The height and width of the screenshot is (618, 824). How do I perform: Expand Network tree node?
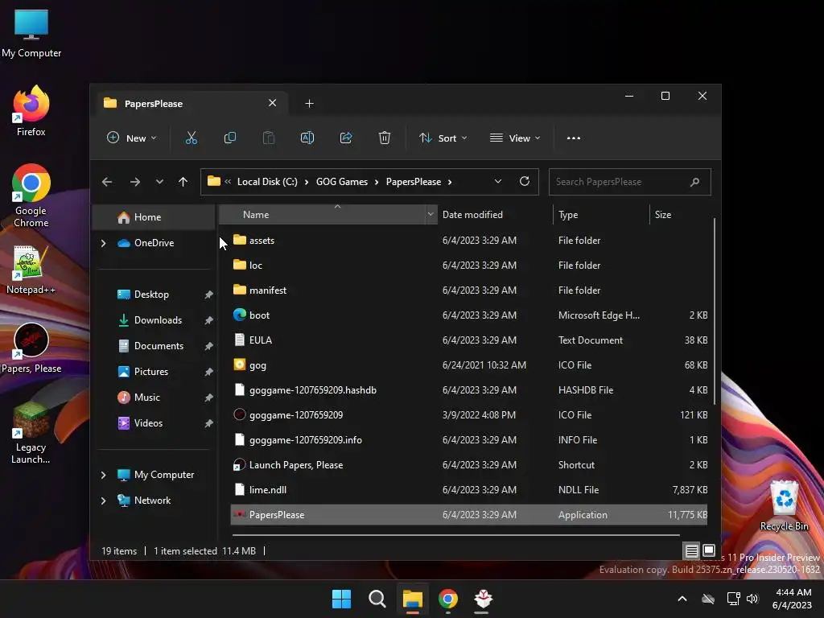tap(104, 501)
